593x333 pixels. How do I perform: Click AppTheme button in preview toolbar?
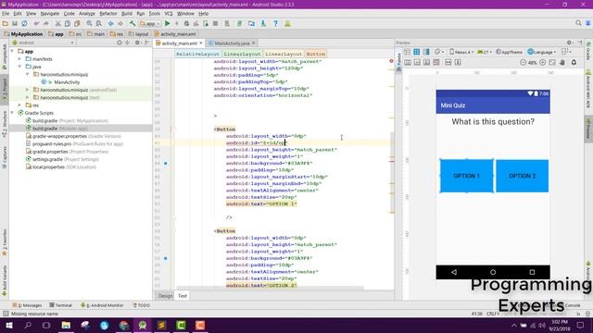[x=509, y=52]
